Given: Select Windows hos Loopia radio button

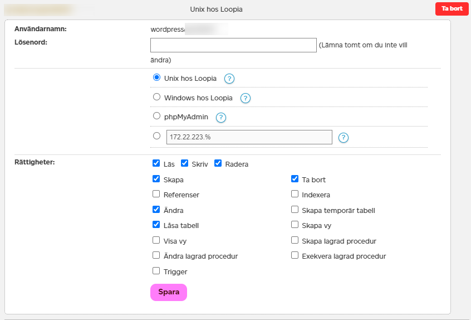Looking at the screenshot, I should [x=156, y=97].
